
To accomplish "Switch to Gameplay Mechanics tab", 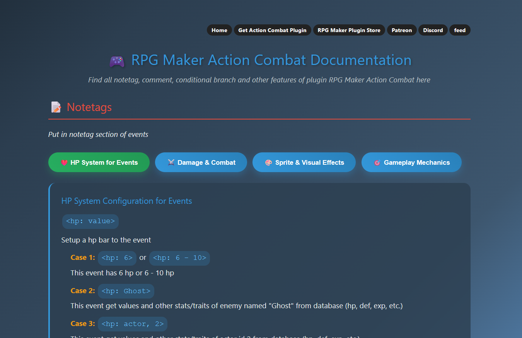I will coord(411,162).
